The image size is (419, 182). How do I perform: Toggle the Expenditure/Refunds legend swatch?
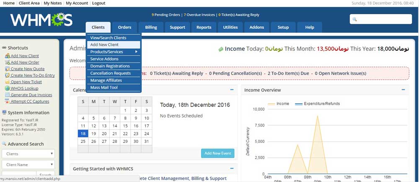pyautogui.click(x=298, y=104)
